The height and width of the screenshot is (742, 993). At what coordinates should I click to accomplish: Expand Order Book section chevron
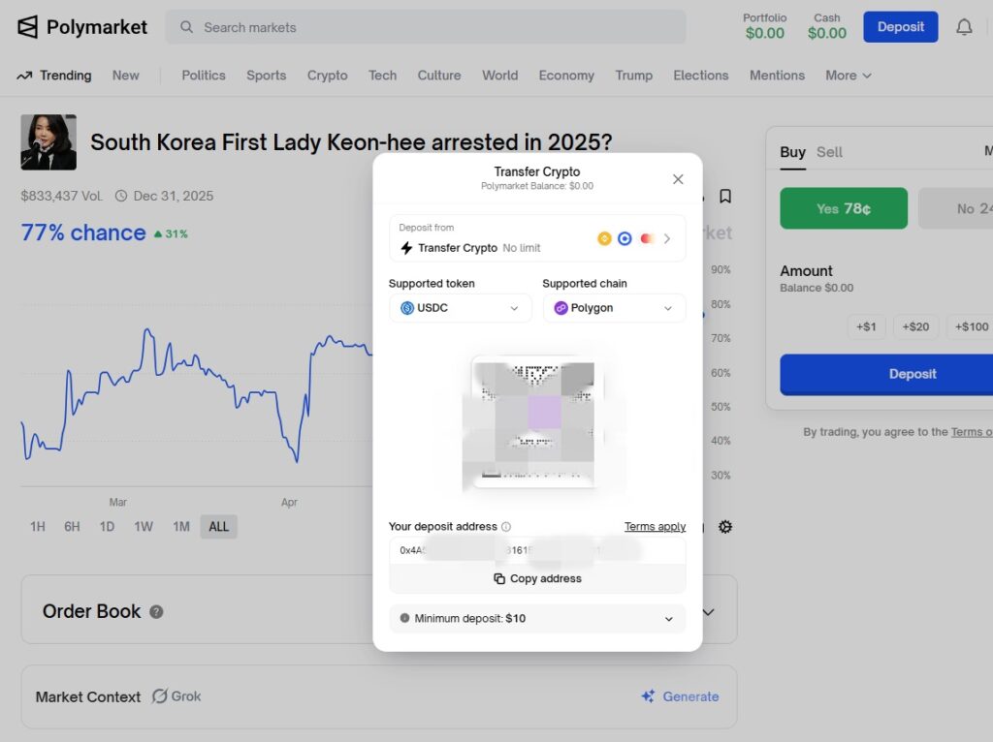tap(708, 611)
